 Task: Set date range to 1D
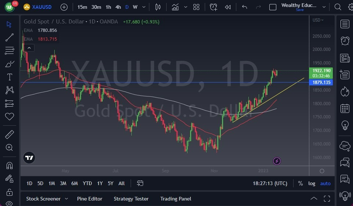click(29, 183)
